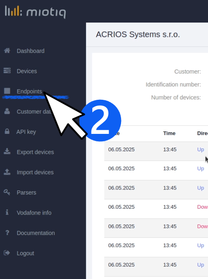Click time 13:45 in the last row
Image resolution: width=208 pixels, height=279 pixels.
tap(170, 265)
